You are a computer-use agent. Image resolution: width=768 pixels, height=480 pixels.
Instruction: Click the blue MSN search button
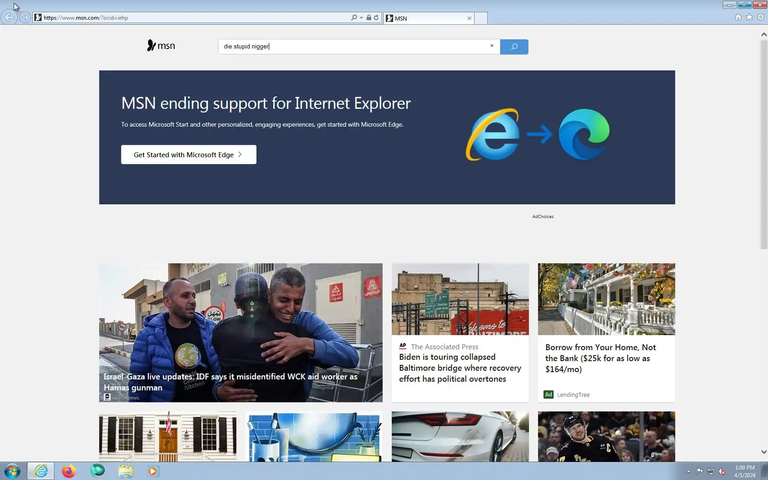(x=514, y=47)
